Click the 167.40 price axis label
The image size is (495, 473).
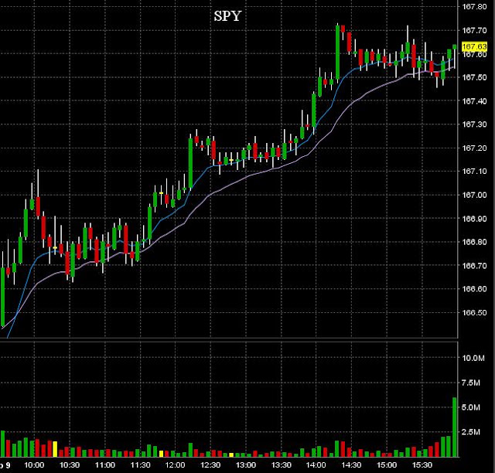click(474, 101)
